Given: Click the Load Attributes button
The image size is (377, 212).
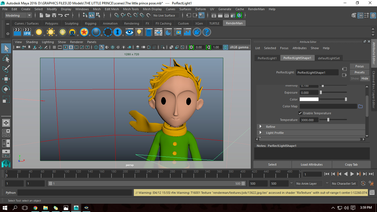Looking at the screenshot, I should (312, 165).
